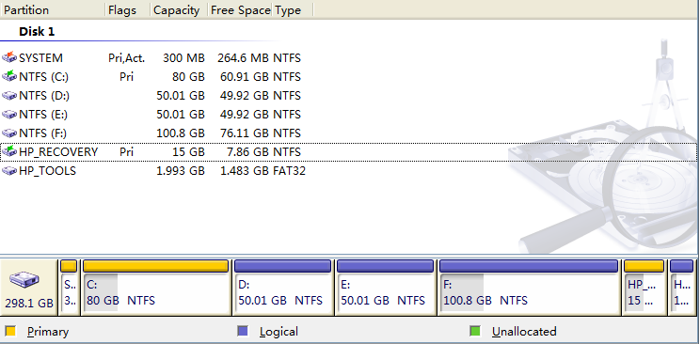This screenshot has width=700, height=344.
Task: Select the D: 50.01 GB block in disk map
Action: (x=282, y=288)
